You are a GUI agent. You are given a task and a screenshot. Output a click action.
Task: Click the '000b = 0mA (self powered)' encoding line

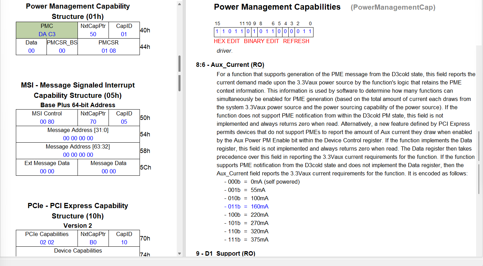coord(262,182)
